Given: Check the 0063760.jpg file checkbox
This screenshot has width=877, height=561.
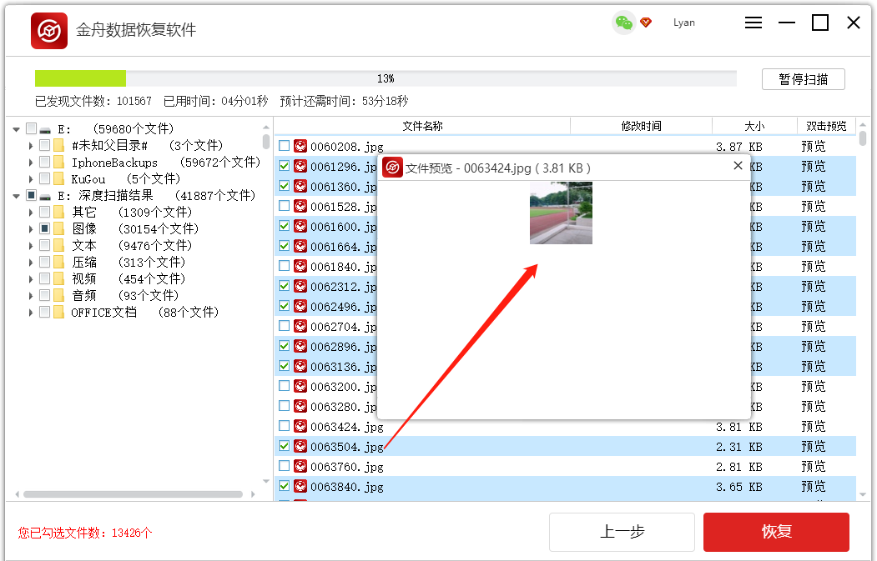Looking at the screenshot, I should 285,466.
